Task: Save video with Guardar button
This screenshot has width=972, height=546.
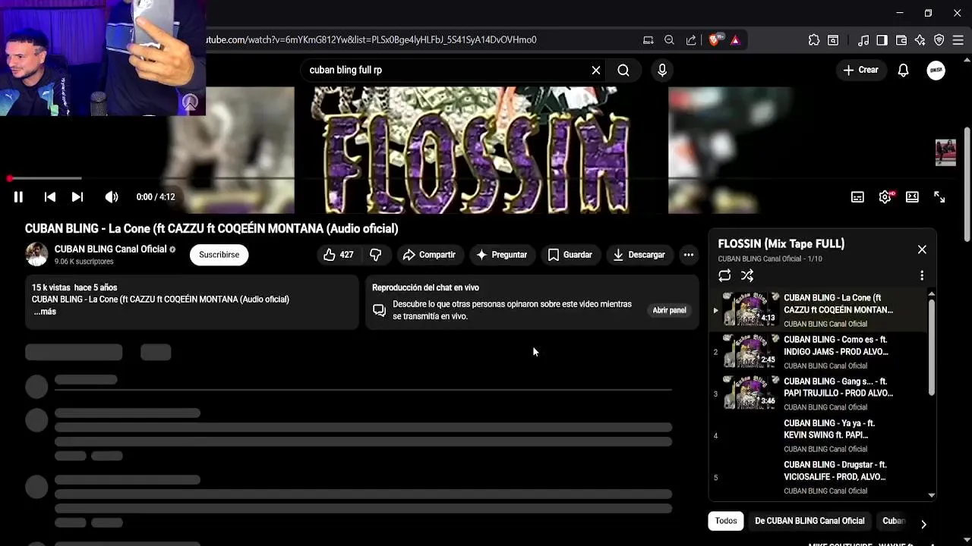Action: pyautogui.click(x=570, y=255)
